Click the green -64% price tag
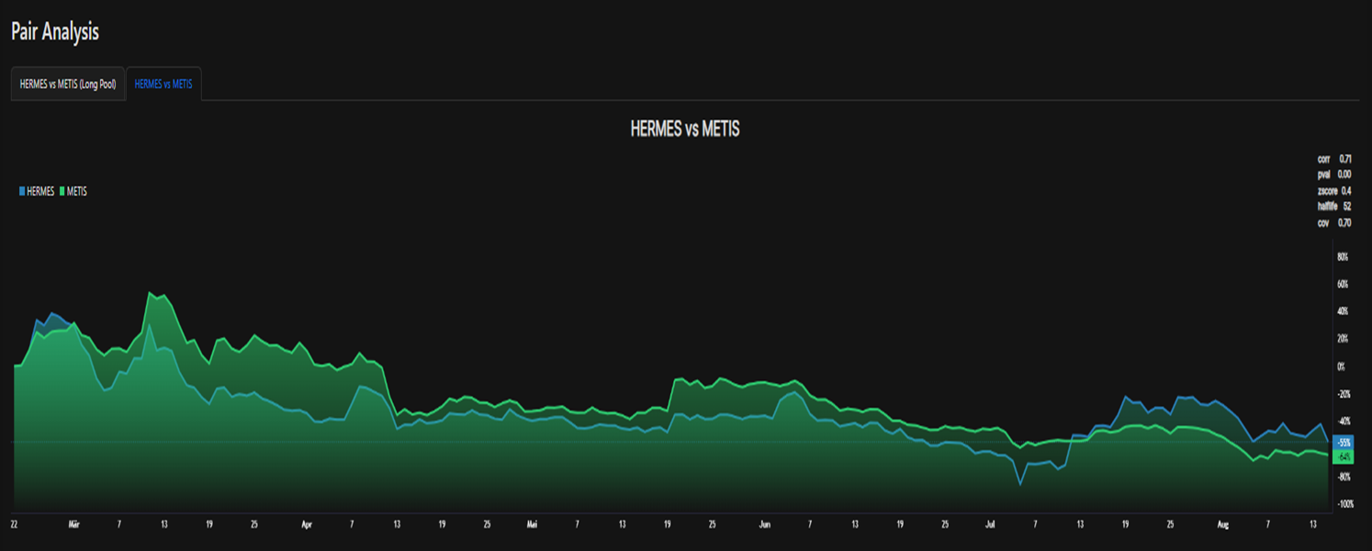This screenshot has width=1372, height=551. (1344, 456)
